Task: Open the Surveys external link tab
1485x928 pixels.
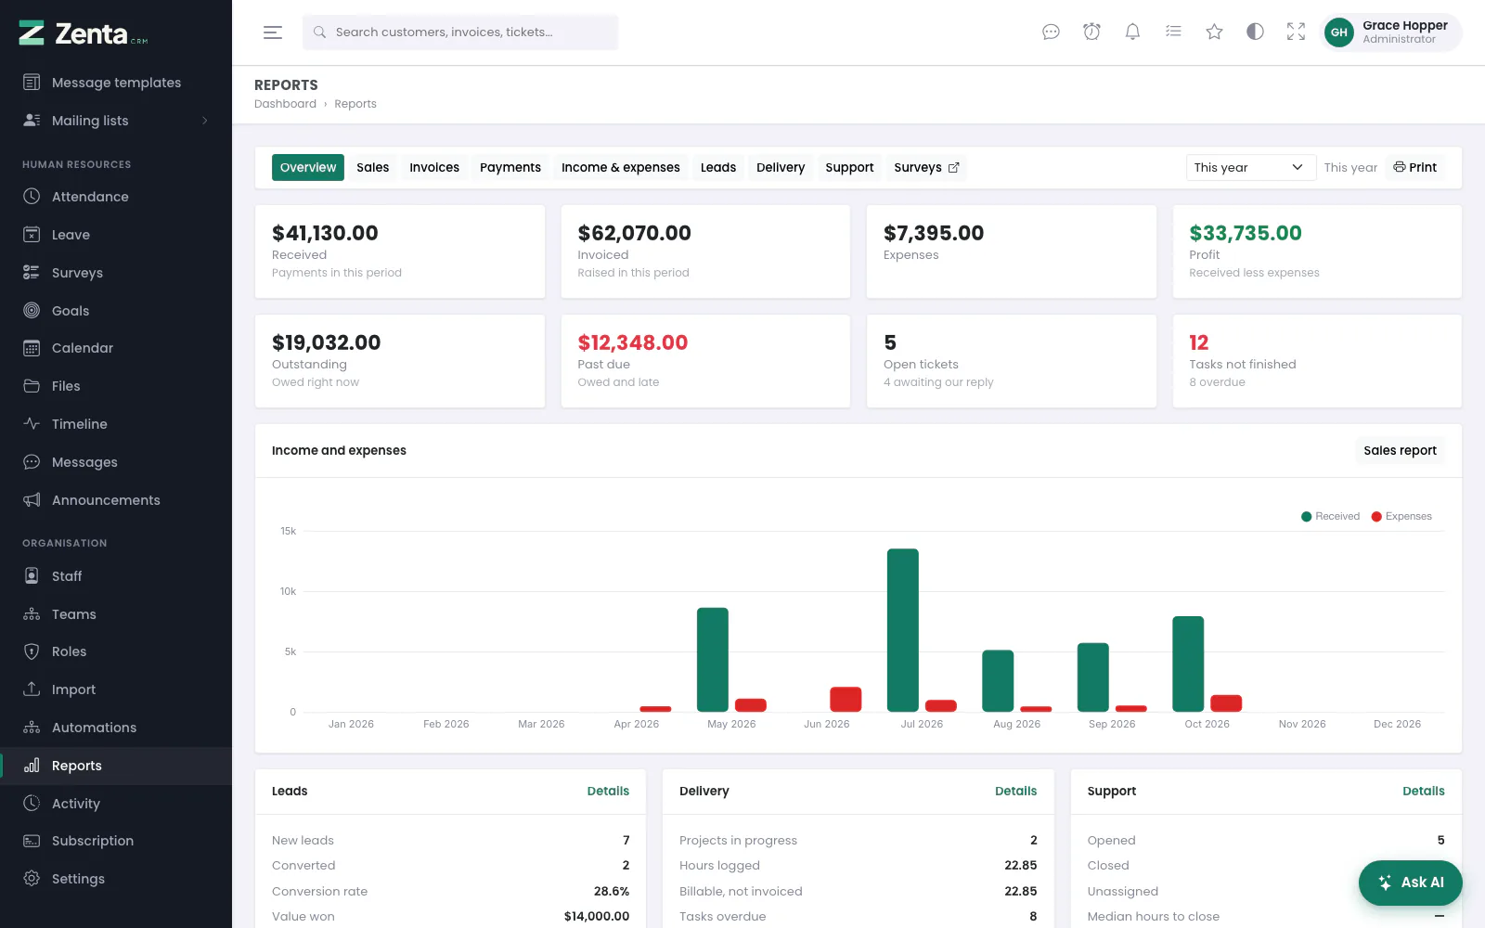Action: 926,167
